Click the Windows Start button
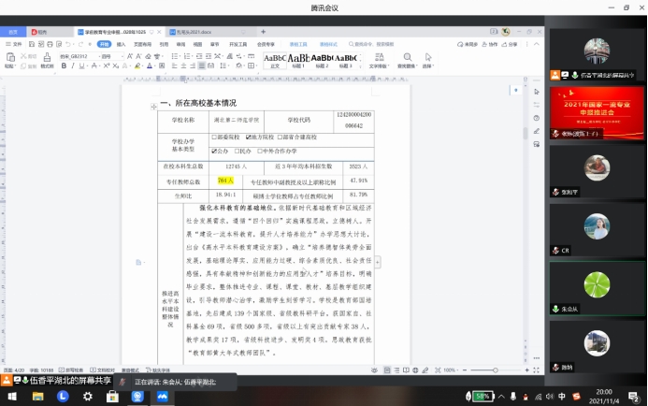 coord(9,397)
